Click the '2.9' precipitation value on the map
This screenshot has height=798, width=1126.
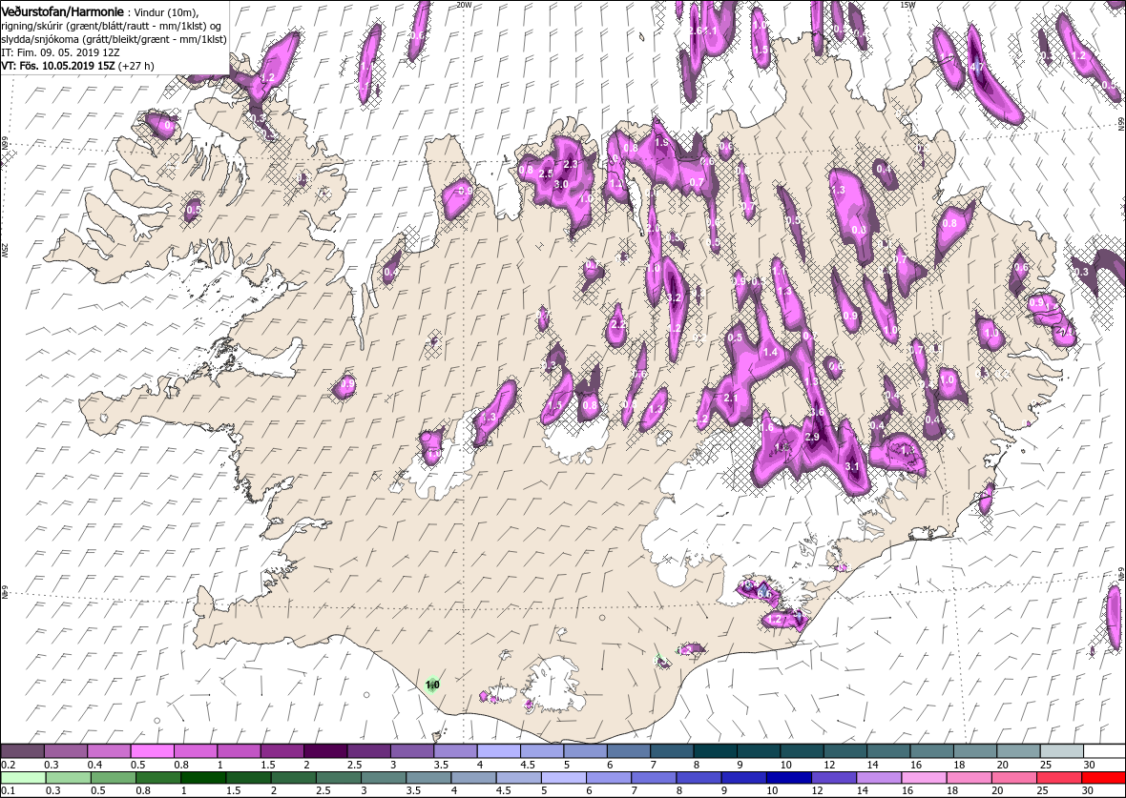pyautogui.click(x=813, y=437)
